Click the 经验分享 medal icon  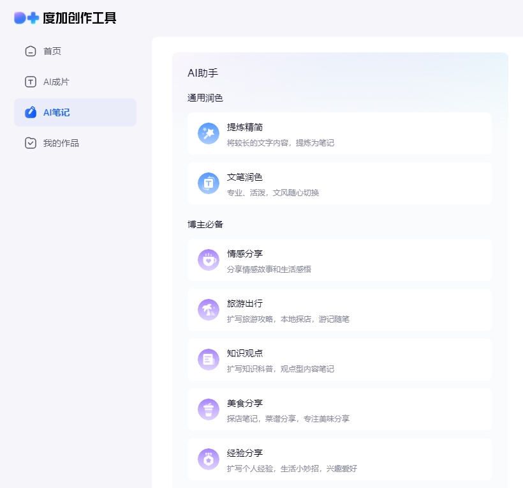[209, 459]
